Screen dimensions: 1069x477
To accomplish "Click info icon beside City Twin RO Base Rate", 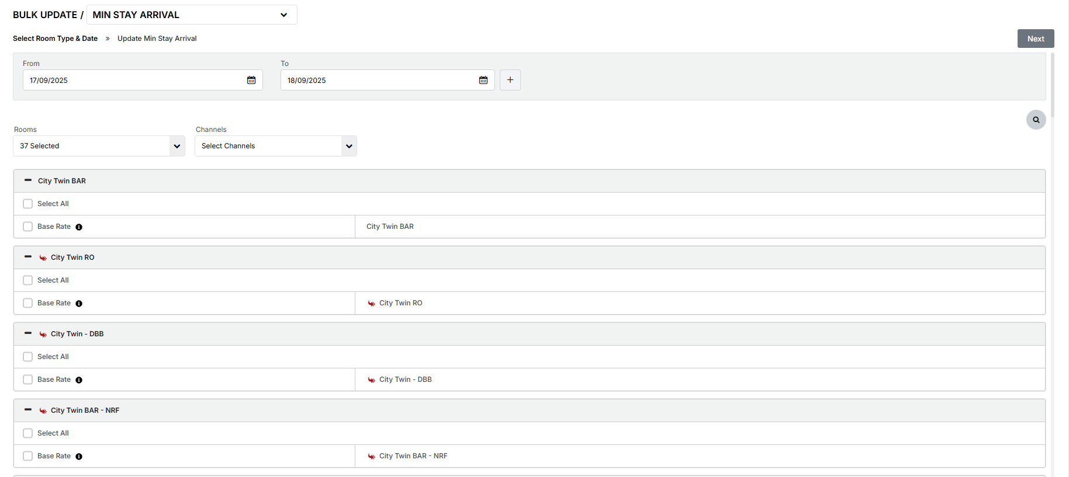I will click(79, 304).
